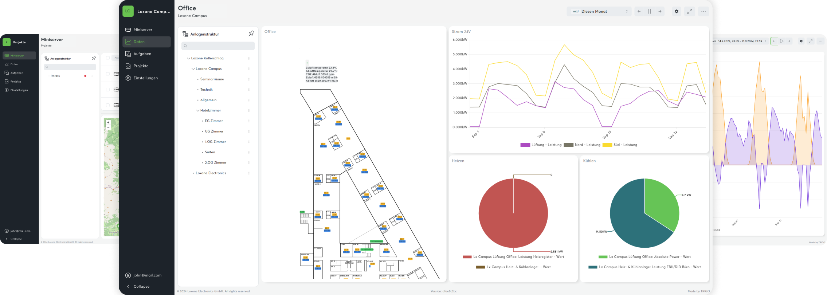The height and width of the screenshot is (295, 827).
Task: Open Aufgaben in the back Projekte window sidebar
Action: 19,73
